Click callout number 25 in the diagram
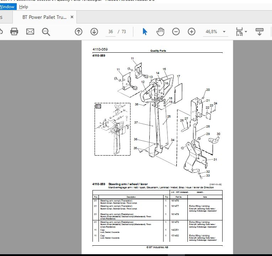Screen dimensions: 272x256 [169, 116]
